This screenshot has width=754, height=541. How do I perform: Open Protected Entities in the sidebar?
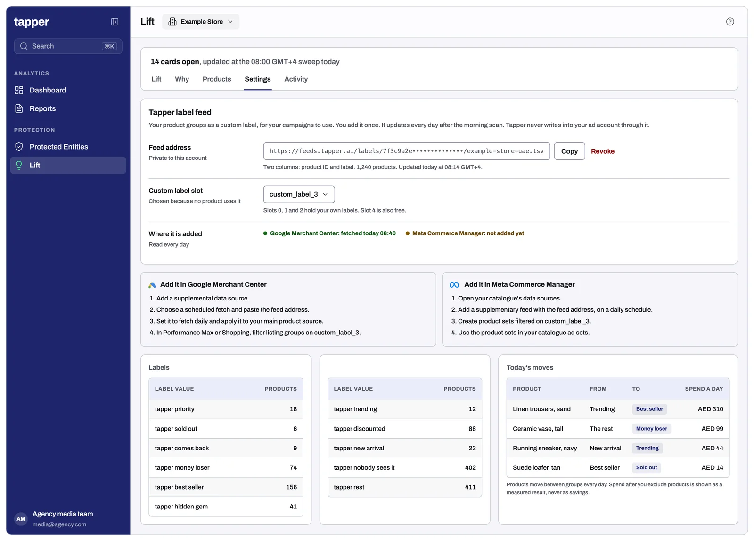click(x=68, y=147)
